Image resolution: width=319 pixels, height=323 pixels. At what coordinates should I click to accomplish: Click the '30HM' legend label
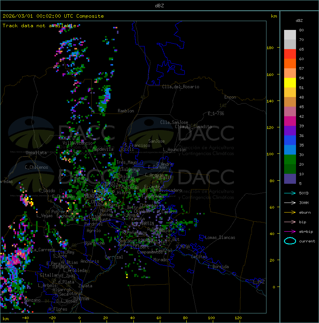[x=304, y=203]
